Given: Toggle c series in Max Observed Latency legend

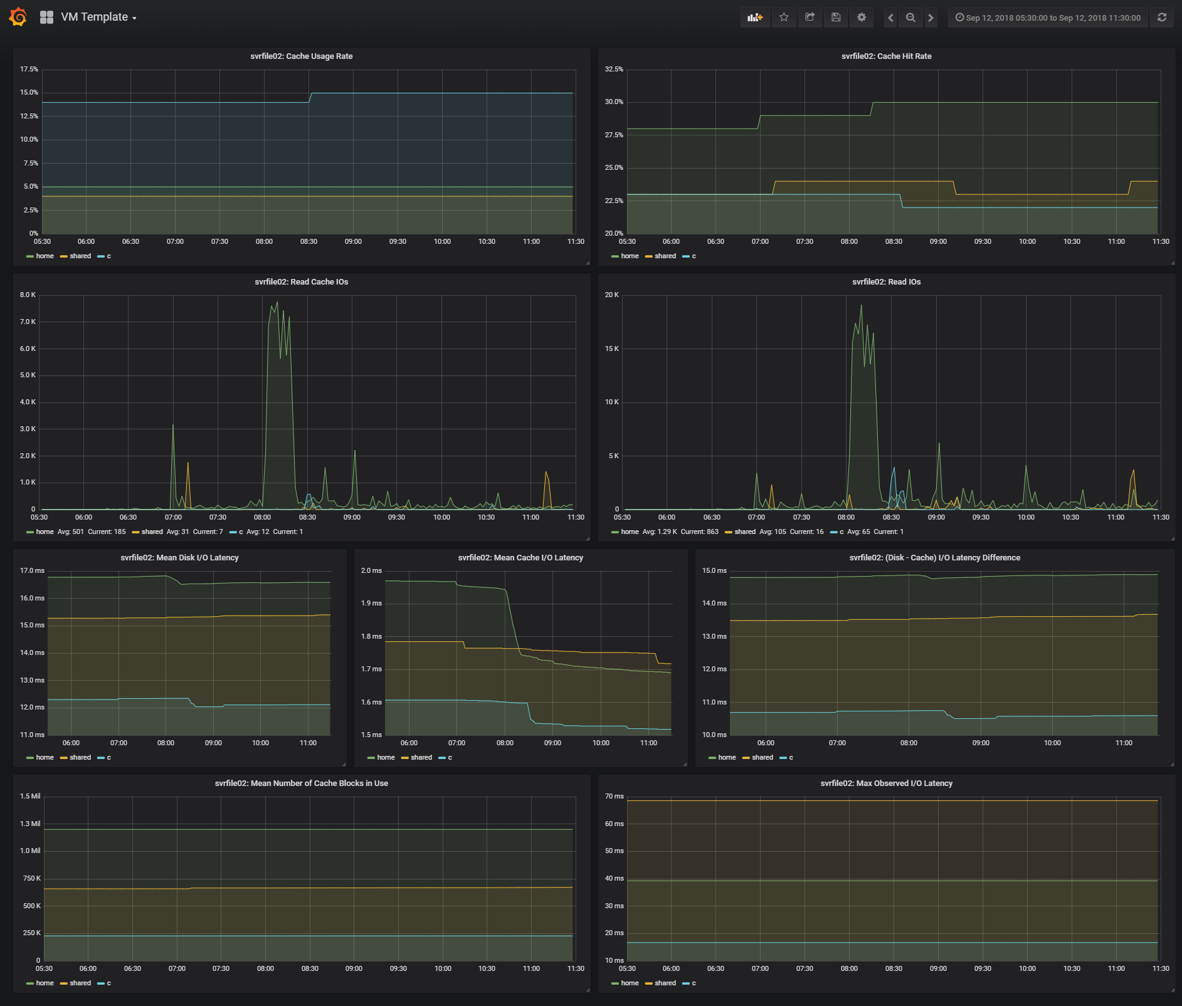Looking at the screenshot, I should pos(694,983).
